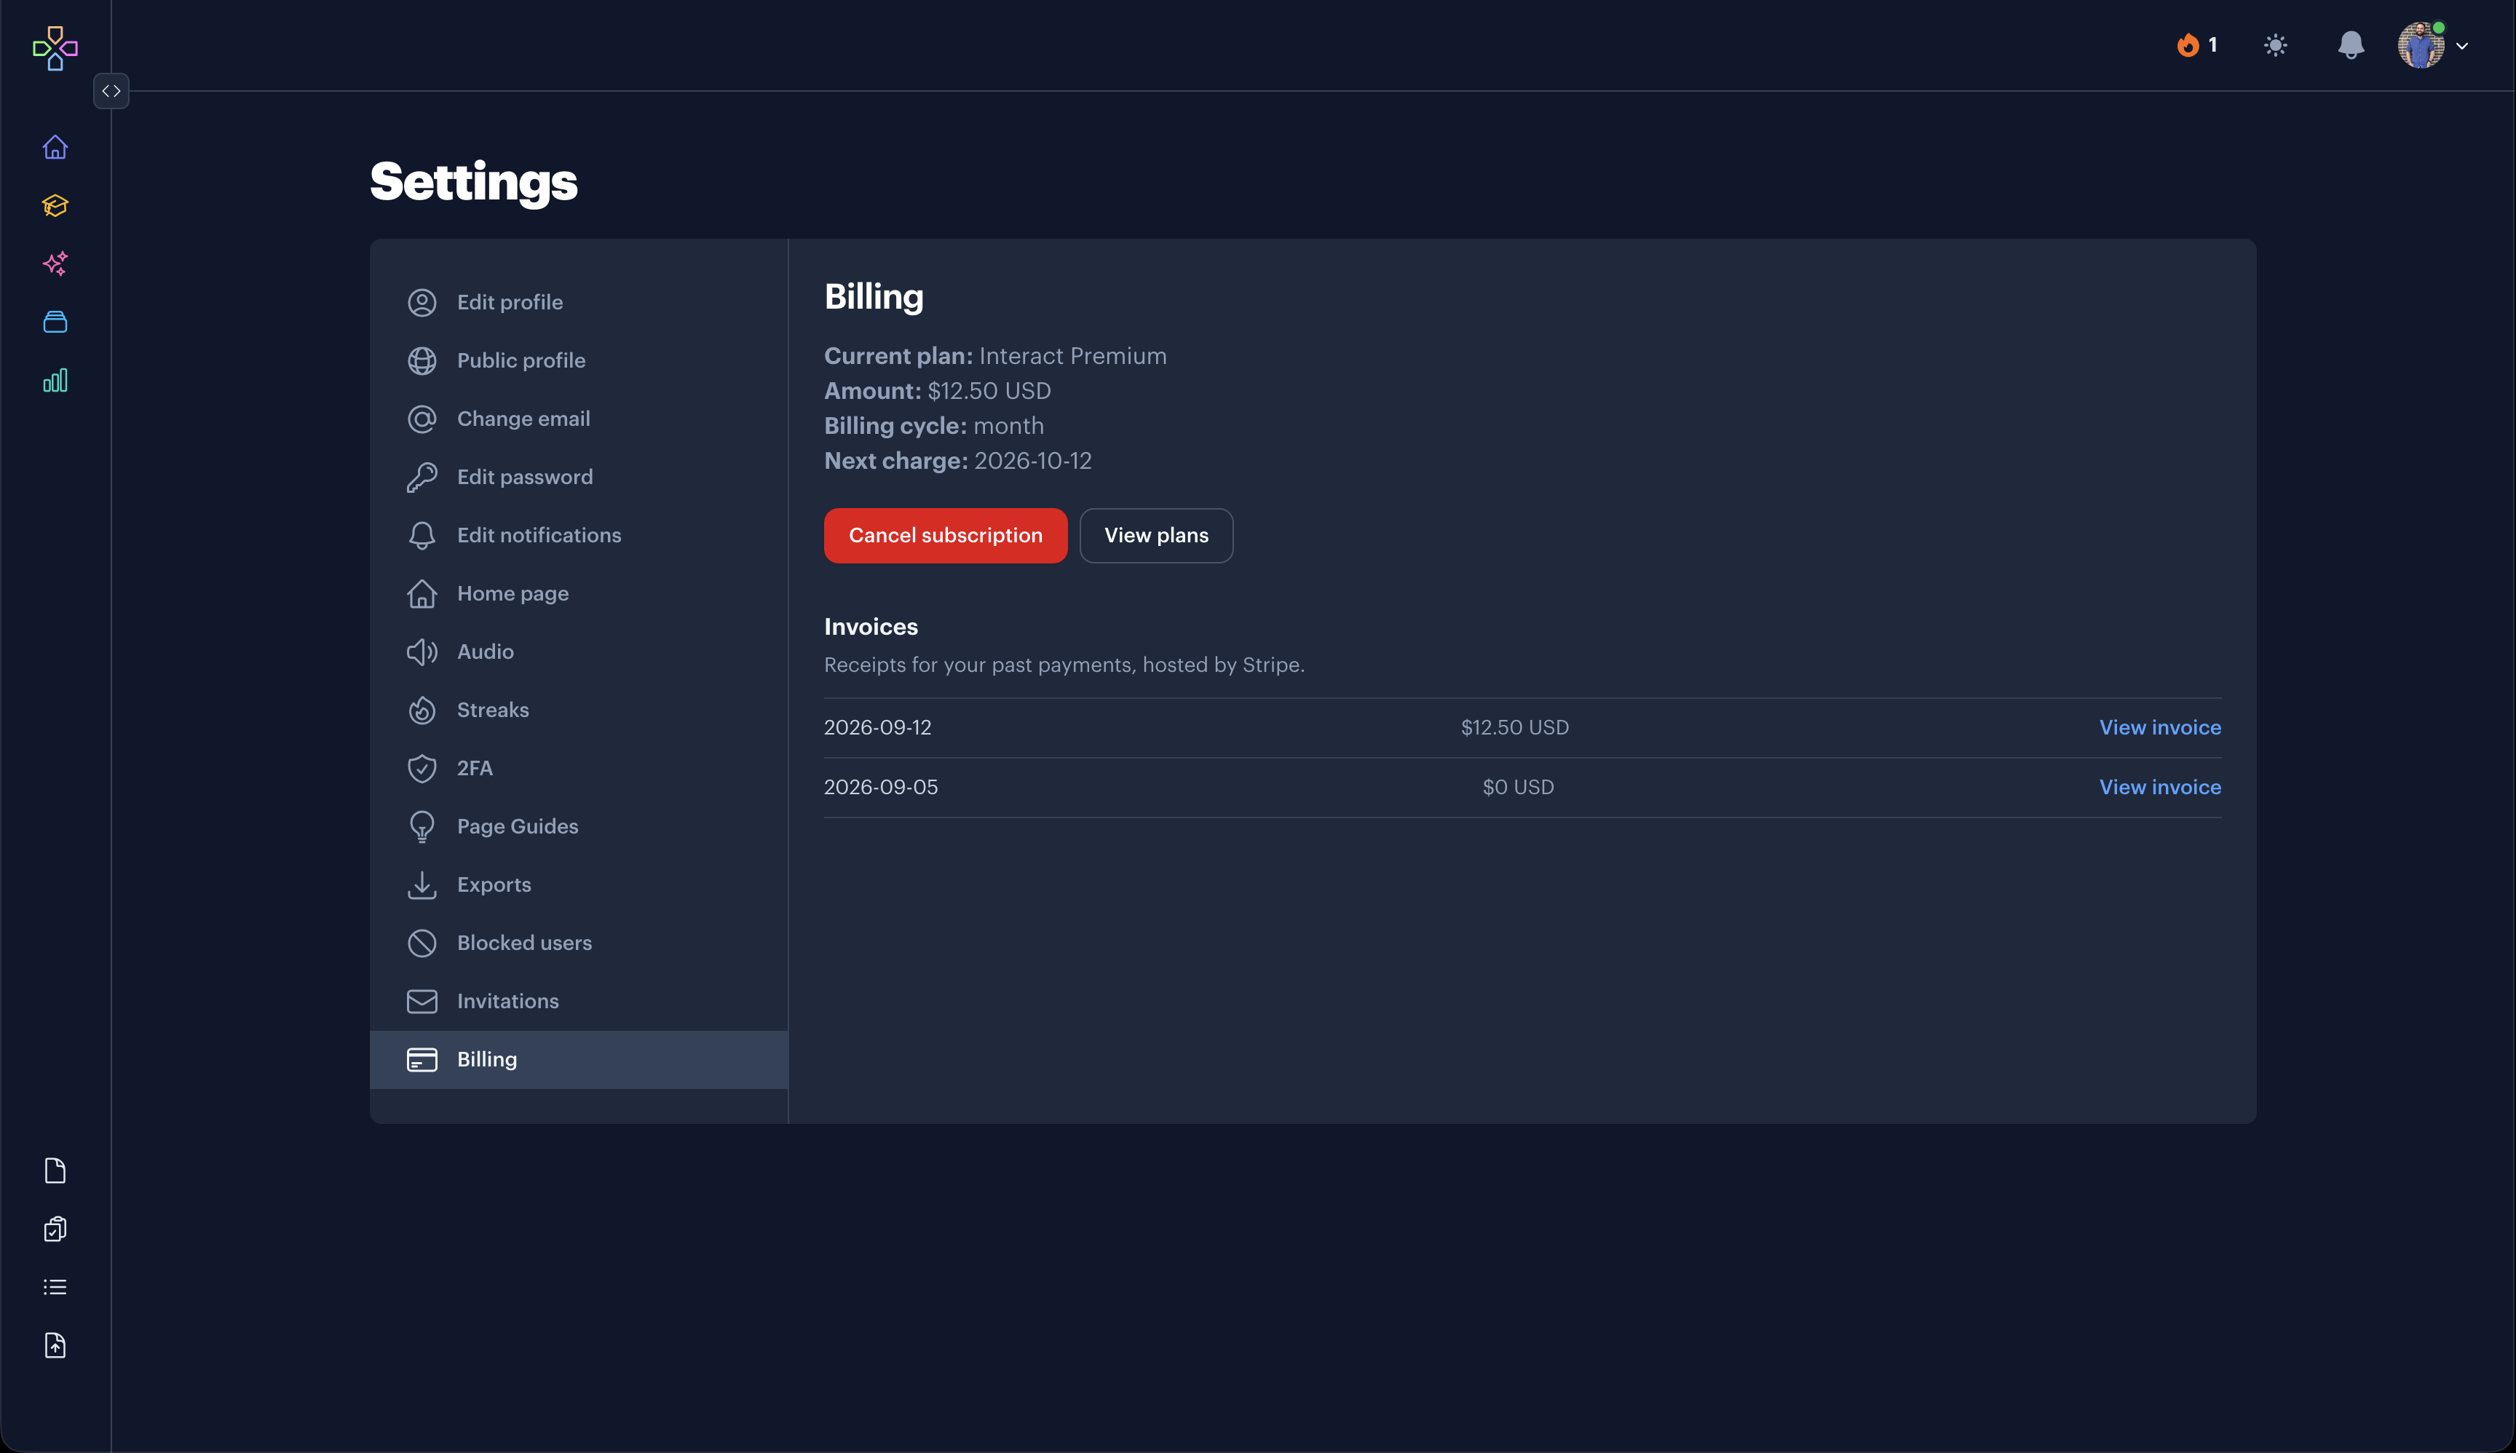The height and width of the screenshot is (1453, 2516).
Task: Open the card stack collections icon
Action: click(x=55, y=321)
